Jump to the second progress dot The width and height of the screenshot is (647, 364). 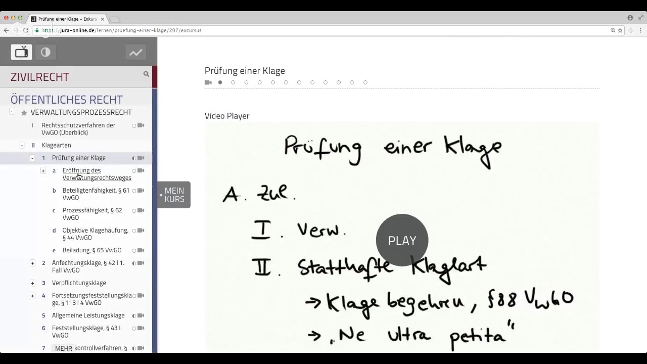(233, 82)
